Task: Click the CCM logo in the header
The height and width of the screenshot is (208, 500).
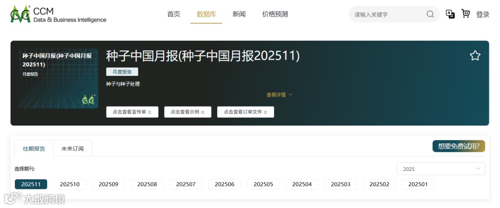Action: [58, 14]
